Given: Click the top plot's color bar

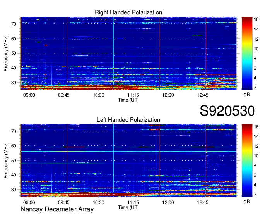Looking at the screenshot, I should pos(247,53).
